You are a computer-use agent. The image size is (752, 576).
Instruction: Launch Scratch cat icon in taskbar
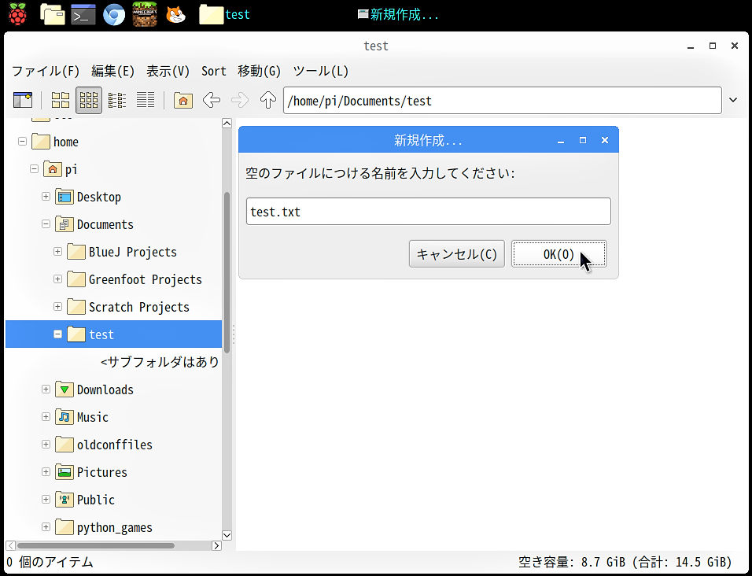pos(175,14)
